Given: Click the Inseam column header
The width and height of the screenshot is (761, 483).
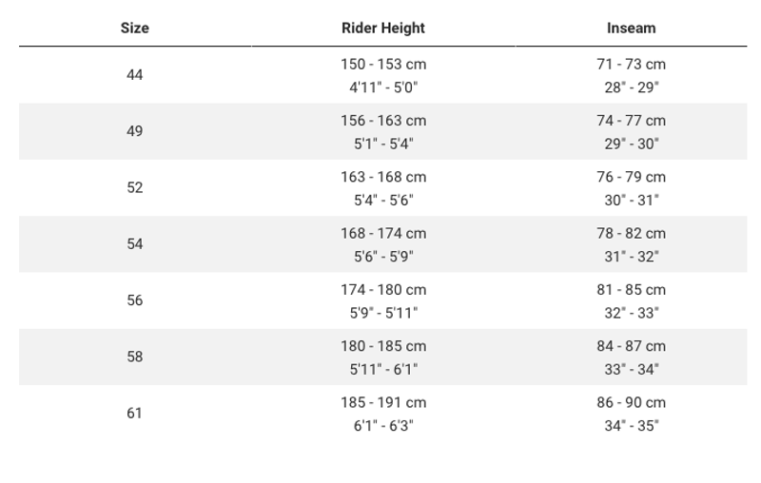Looking at the screenshot, I should (x=632, y=29).
